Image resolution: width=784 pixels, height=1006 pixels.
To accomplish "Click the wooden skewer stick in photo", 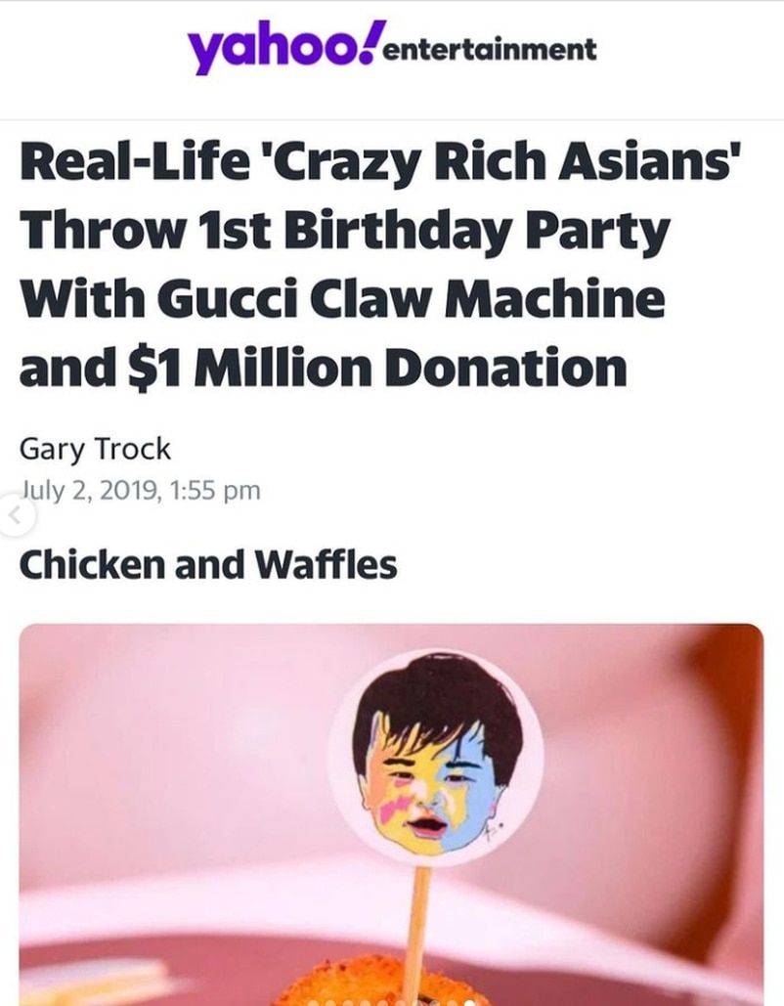I will [421, 931].
